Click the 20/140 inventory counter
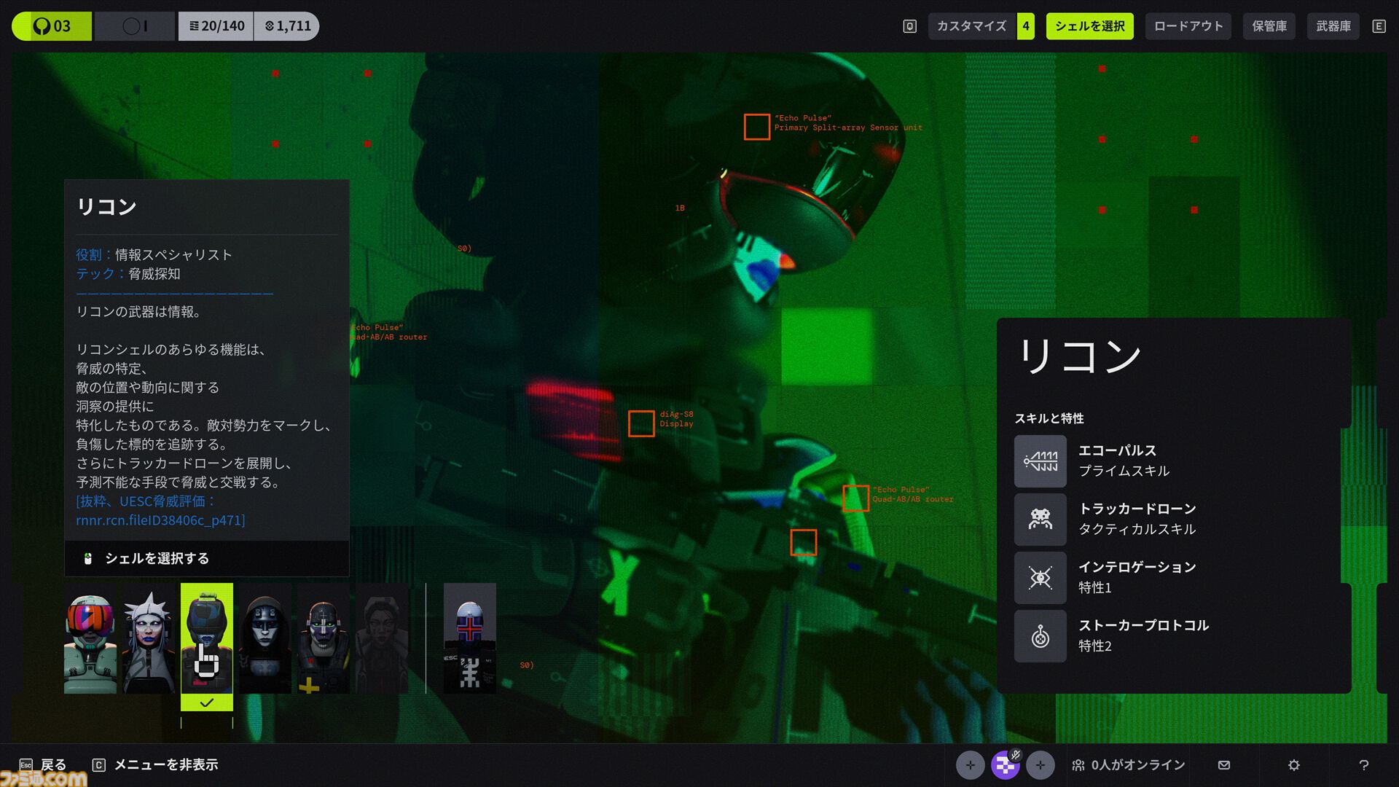Viewport: 1399px width, 787px height. (x=216, y=26)
